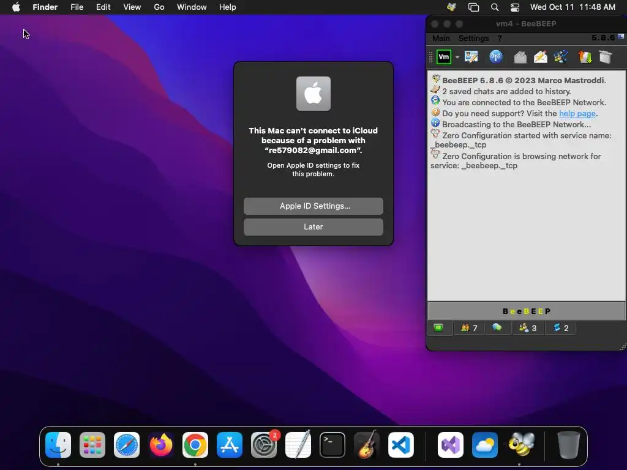This screenshot has width=627, height=470.
Task: Click the Apple ID Settings... button
Action: coord(313,206)
